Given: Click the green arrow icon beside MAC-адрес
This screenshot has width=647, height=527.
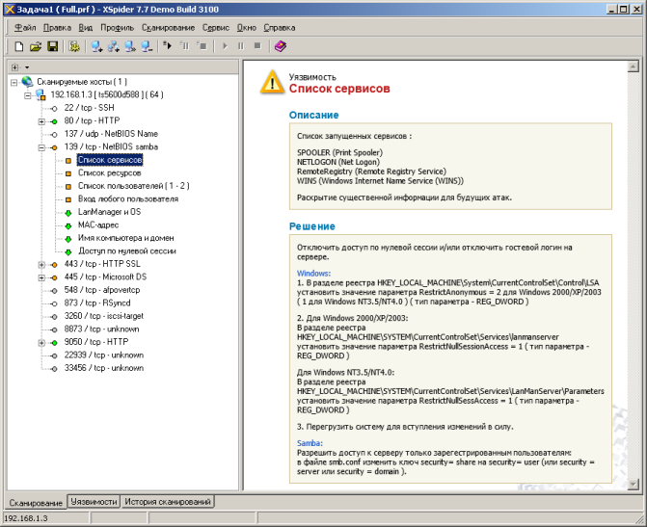Looking at the screenshot, I should pos(68,225).
